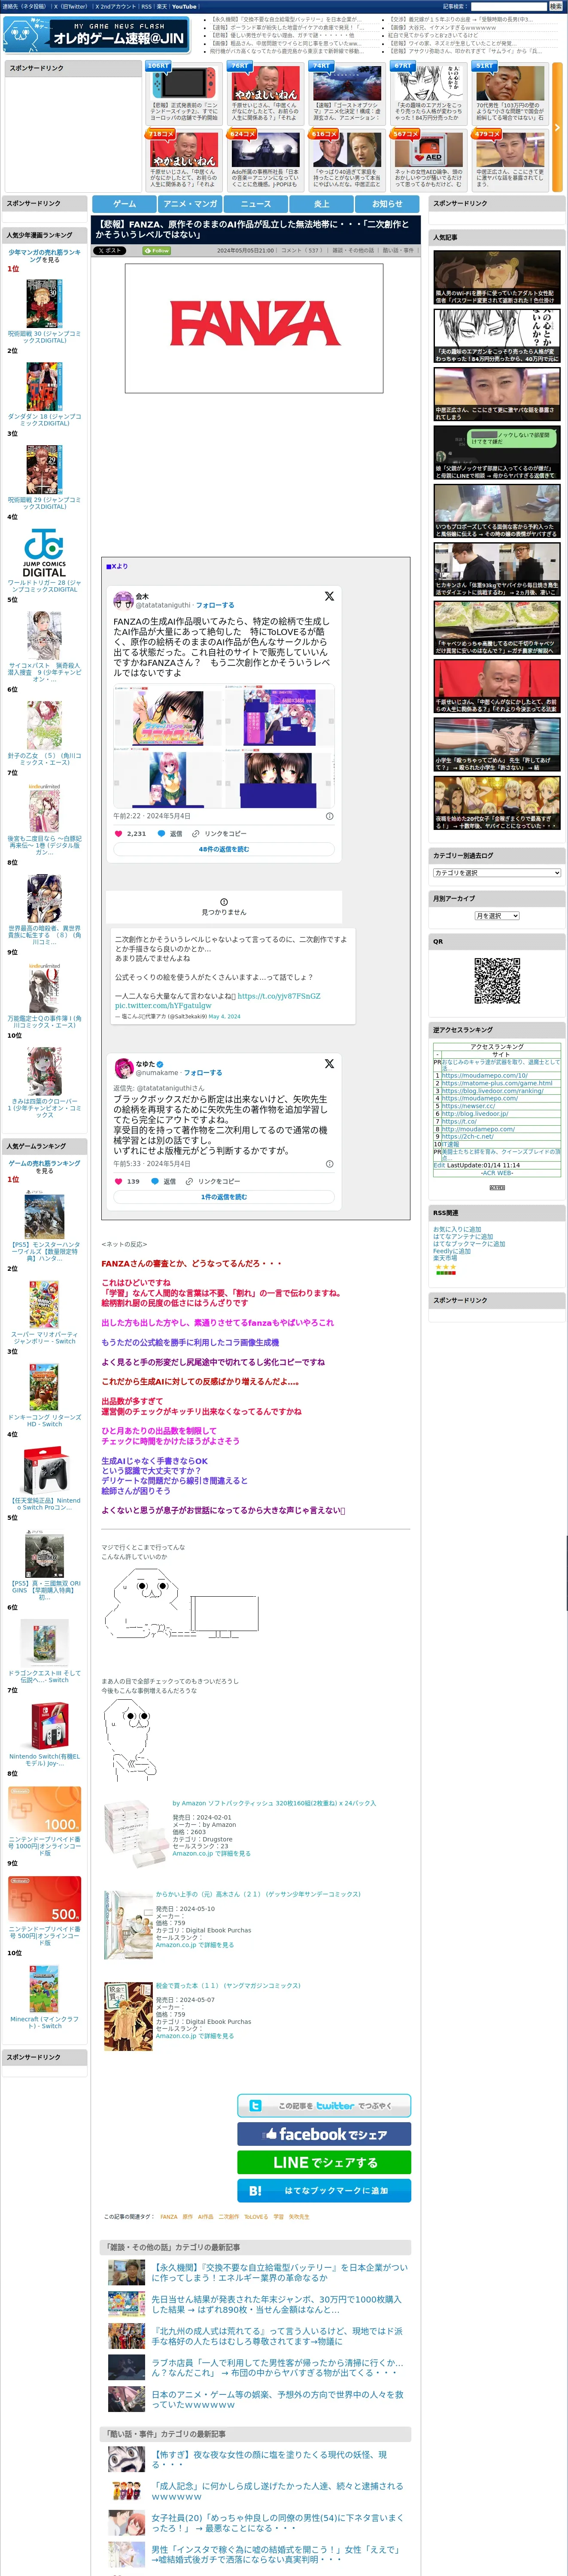Click the RSS link in top bar
Viewport: 568px width, 2576px height.
coord(147,6)
